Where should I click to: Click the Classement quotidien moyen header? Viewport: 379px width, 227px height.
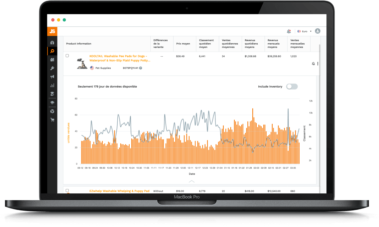[x=206, y=44]
